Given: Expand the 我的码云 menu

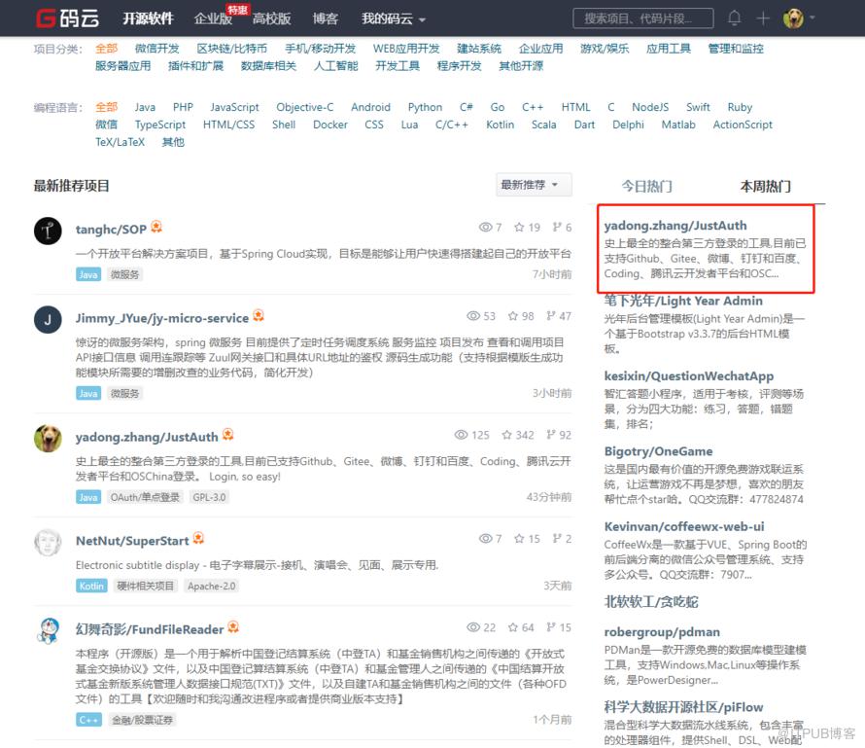Looking at the screenshot, I should 394,18.
